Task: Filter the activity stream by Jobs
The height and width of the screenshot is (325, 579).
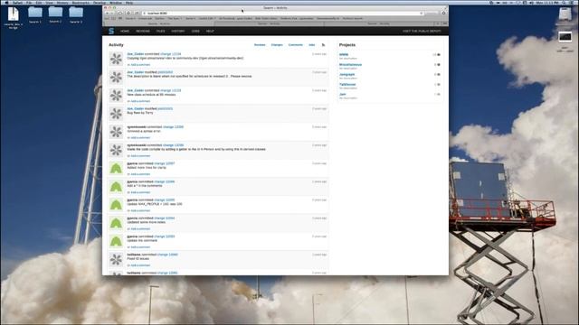Action: [311, 45]
